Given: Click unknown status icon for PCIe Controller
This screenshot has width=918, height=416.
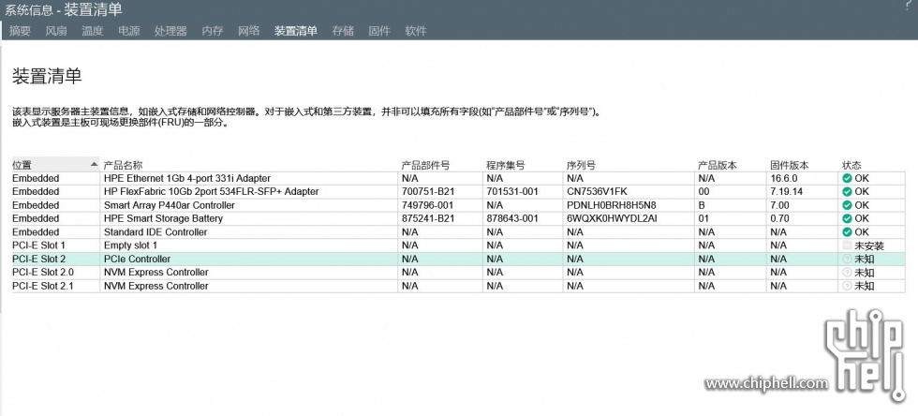Looking at the screenshot, I should [x=847, y=259].
